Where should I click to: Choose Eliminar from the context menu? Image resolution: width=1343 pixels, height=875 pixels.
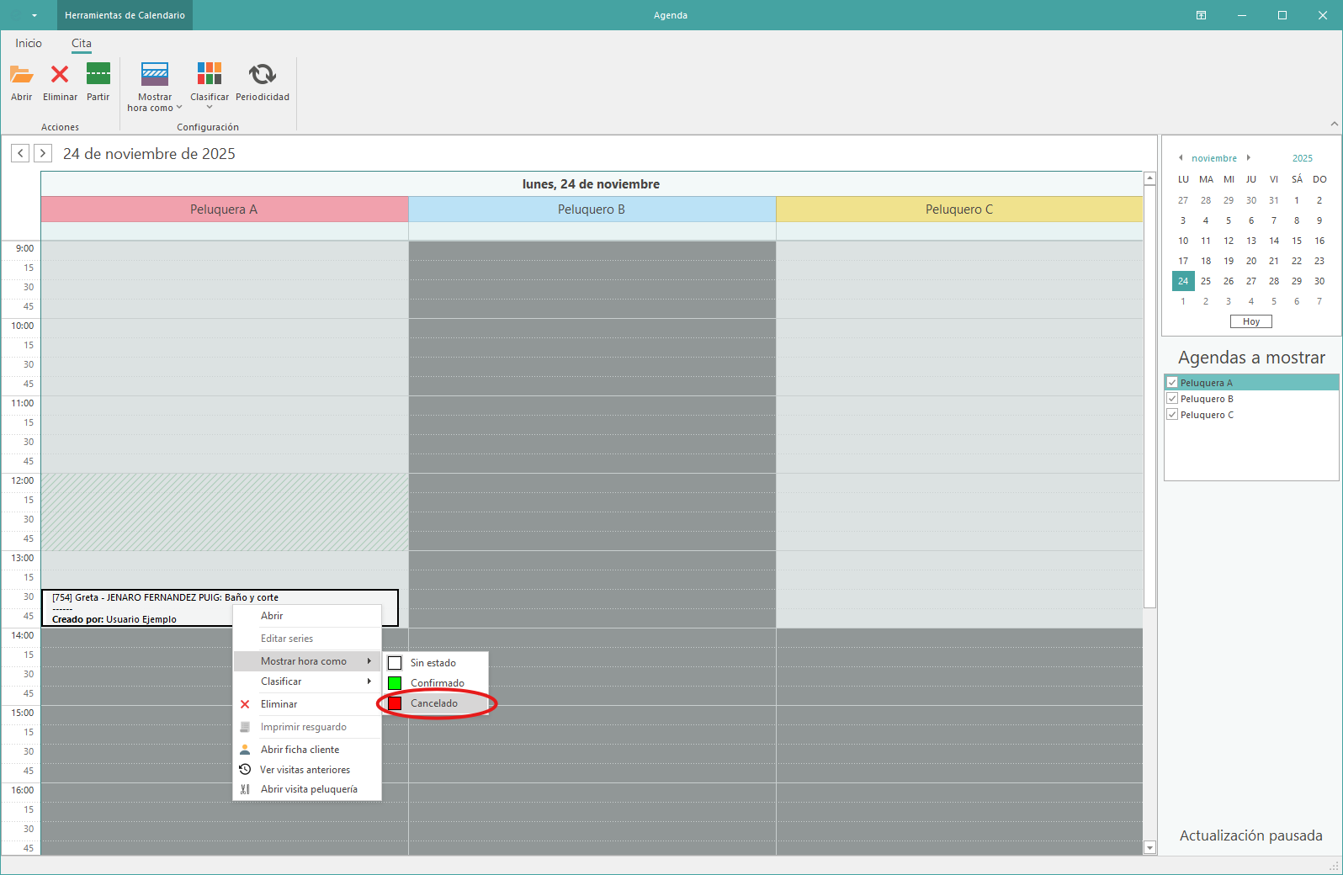coord(279,704)
